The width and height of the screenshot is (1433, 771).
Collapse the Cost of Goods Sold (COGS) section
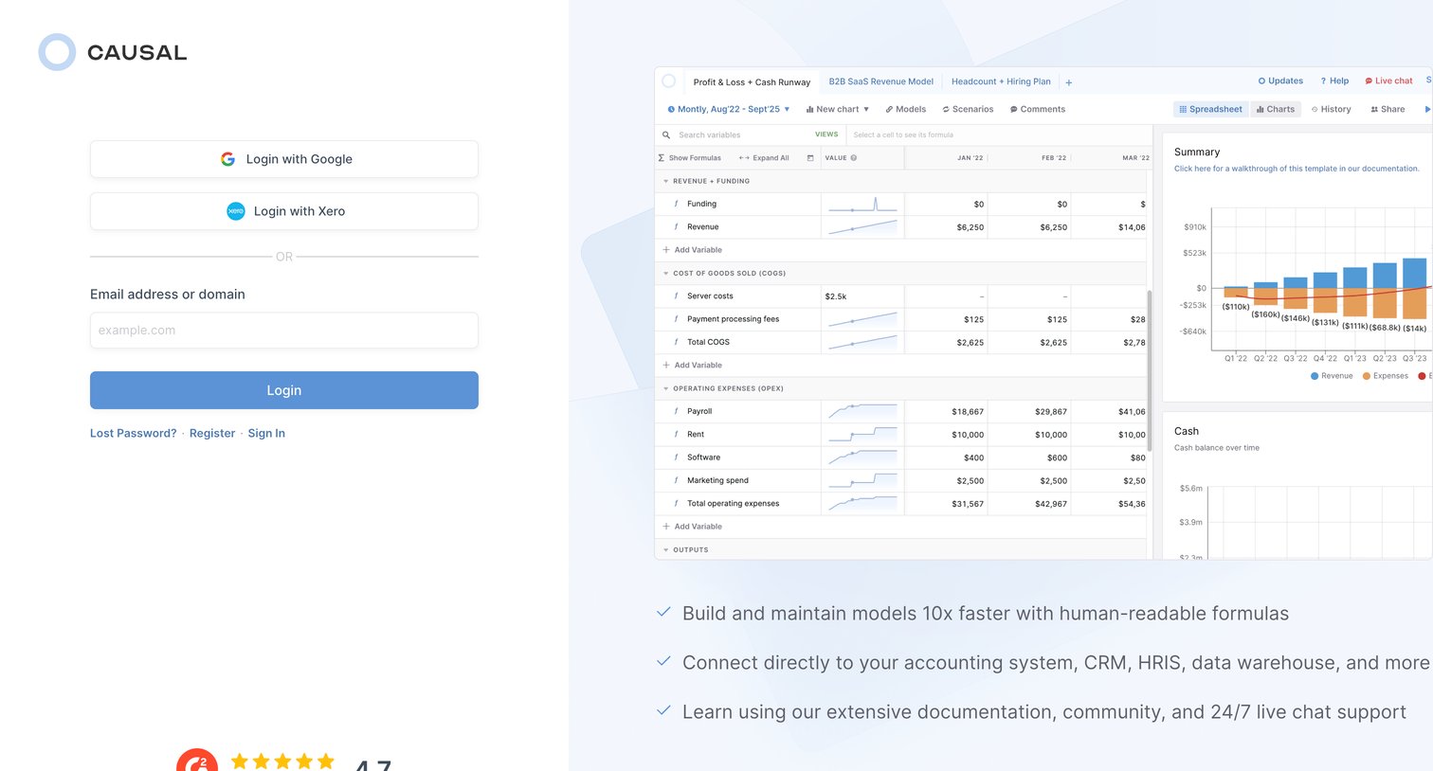pyautogui.click(x=665, y=273)
